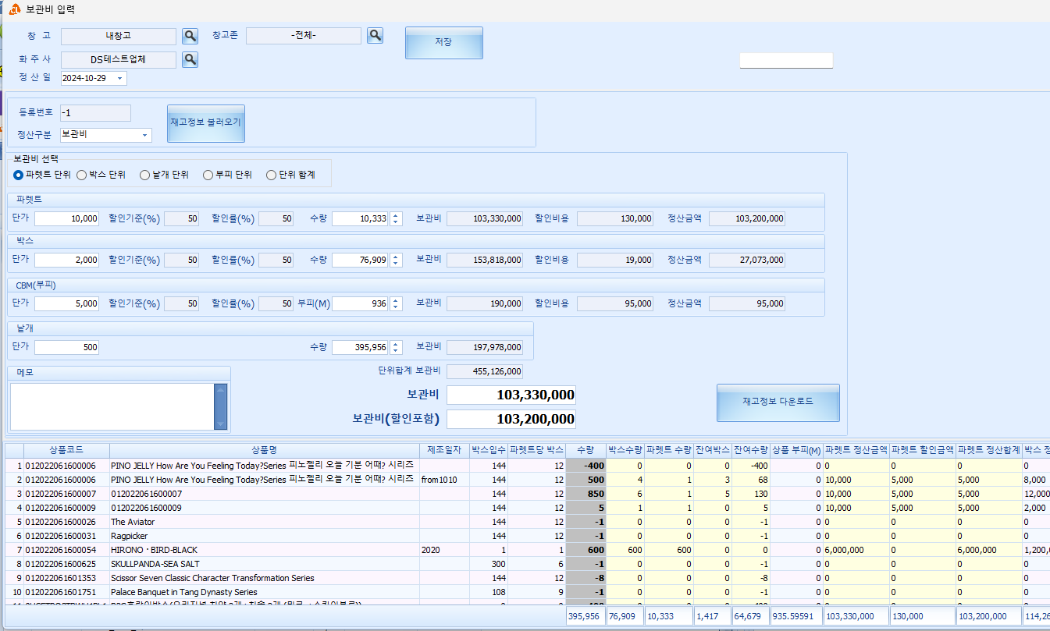Click the pallet 할인기준(%) field
This screenshot has height=631, width=1050.
coord(182,219)
